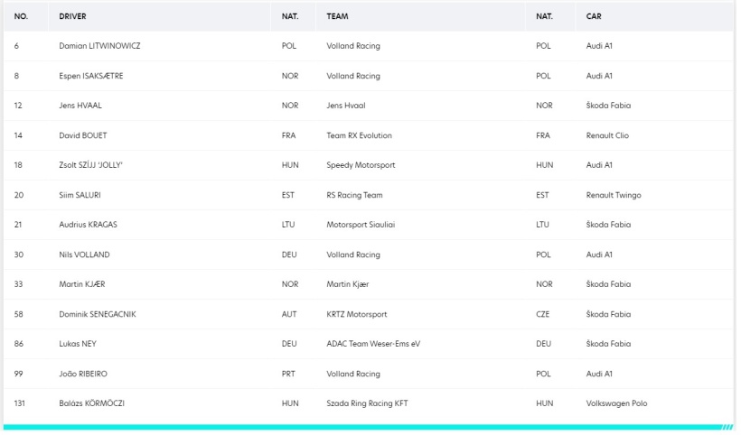
Task: Select Martin KJÆR driver row
Action: 369,284
